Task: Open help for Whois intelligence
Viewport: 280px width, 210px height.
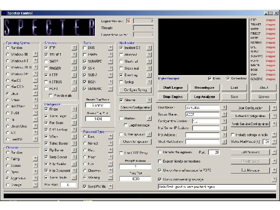Action: [x=74, y=136]
